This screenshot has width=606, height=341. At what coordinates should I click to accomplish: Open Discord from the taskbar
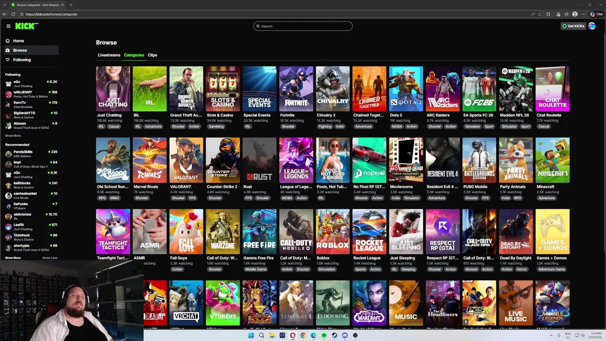point(345,335)
